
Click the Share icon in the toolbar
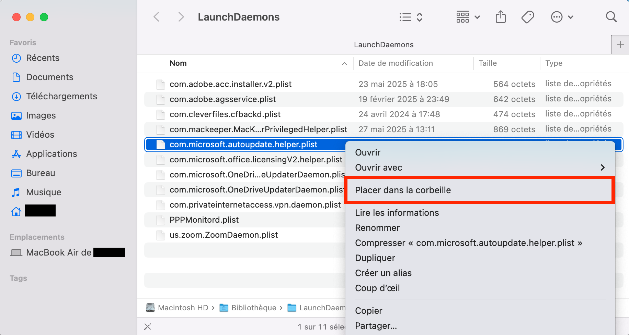501,17
